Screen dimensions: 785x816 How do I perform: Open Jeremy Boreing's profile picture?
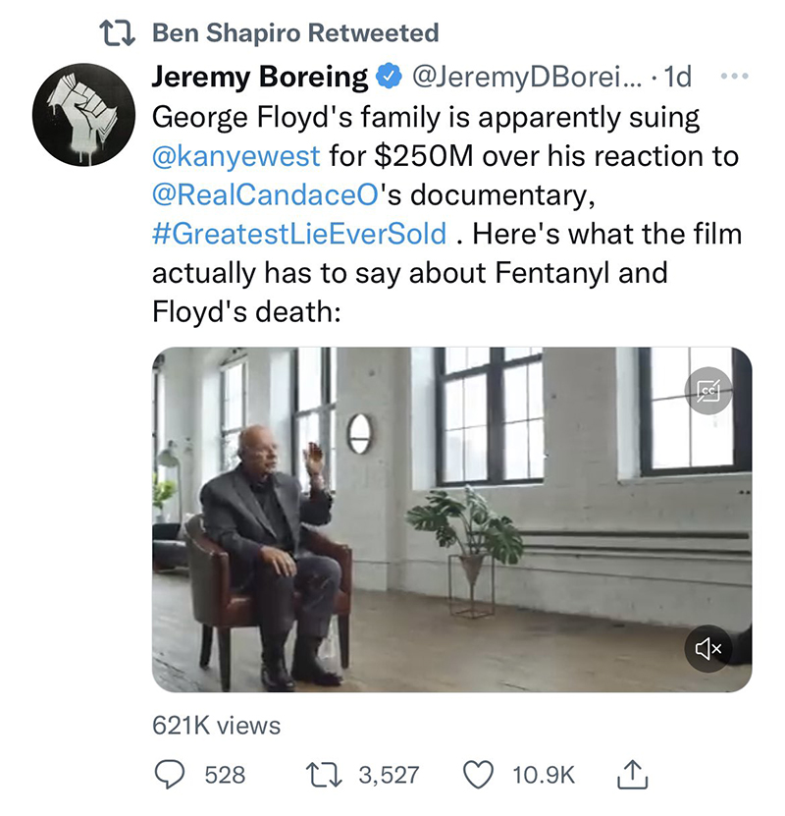click(x=83, y=115)
